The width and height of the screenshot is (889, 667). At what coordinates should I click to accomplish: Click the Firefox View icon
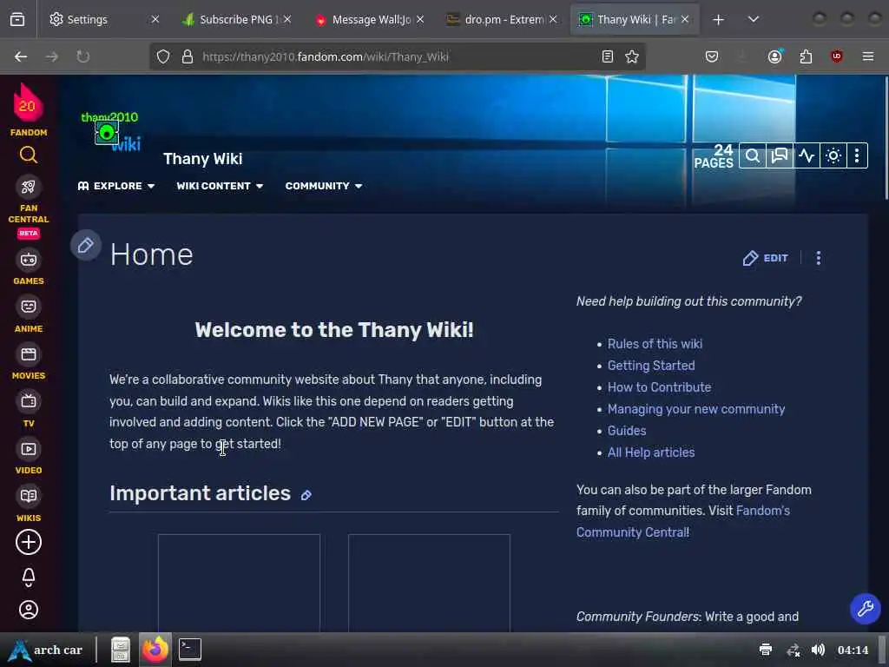click(x=17, y=20)
